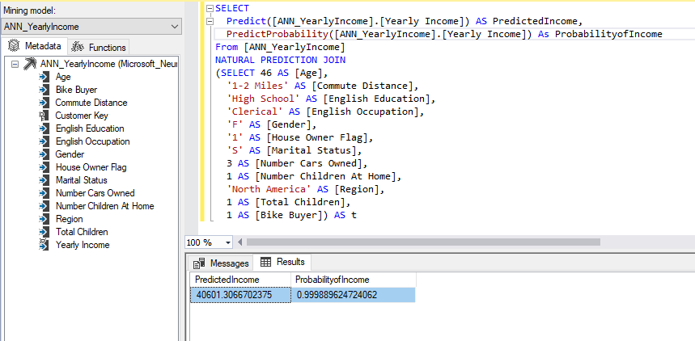The width and height of the screenshot is (695, 341).
Task: Click the Functions tab fx icon
Action: point(78,47)
